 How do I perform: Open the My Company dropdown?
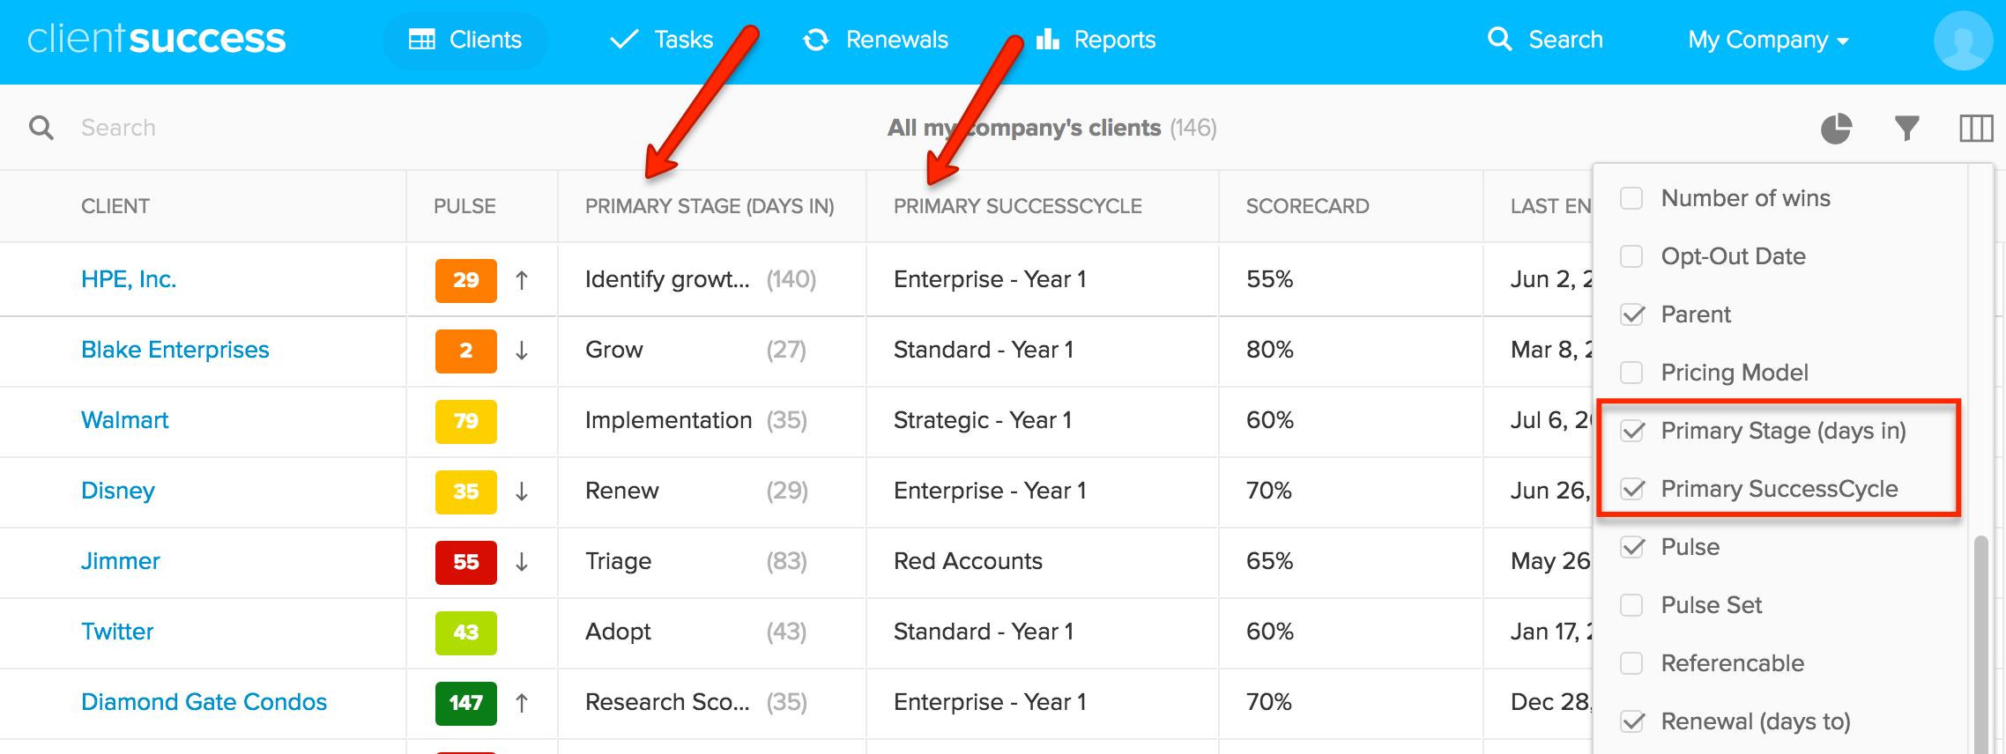pos(1767,39)
